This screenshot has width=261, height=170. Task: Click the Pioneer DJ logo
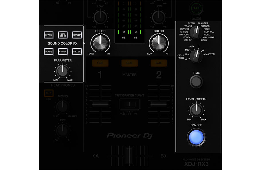pyautogui.click(x=130, y=135)
